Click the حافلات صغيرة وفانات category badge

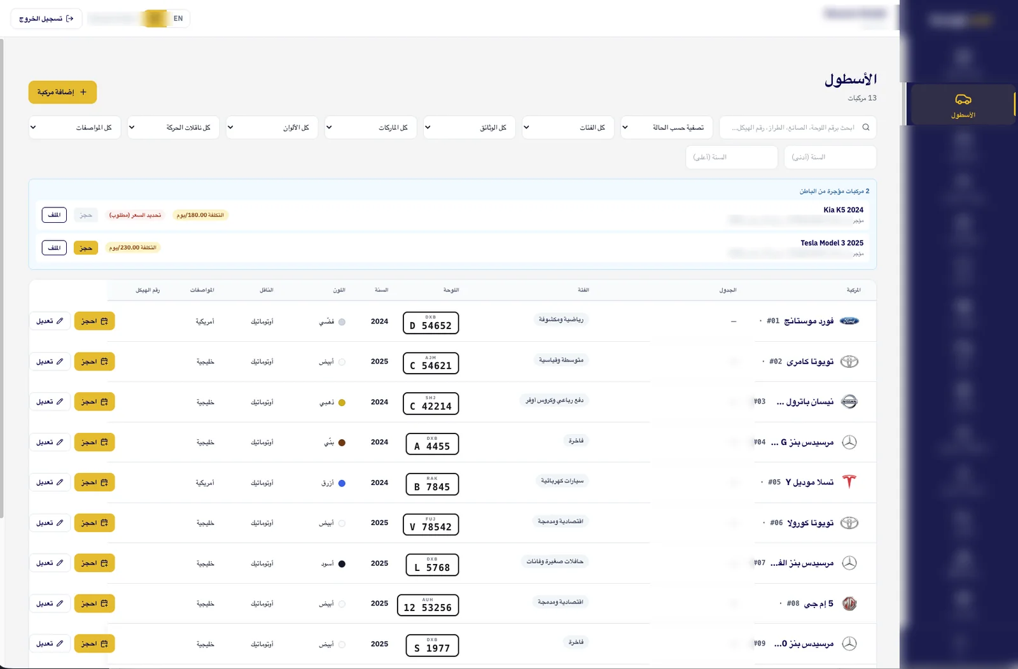coord(555,561)
